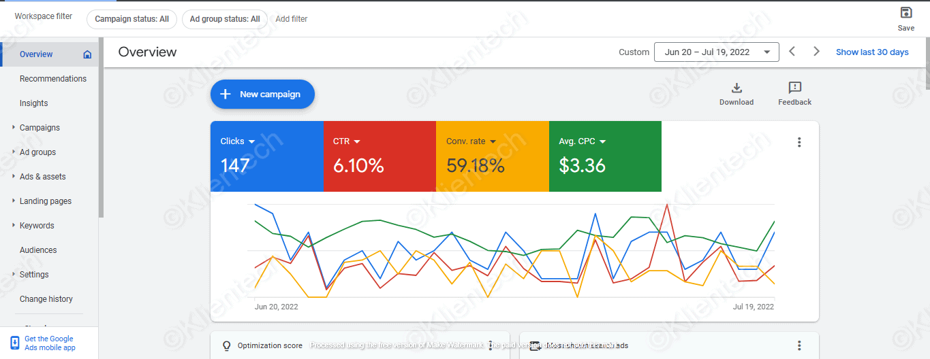930x359 pixels.
Task: Click the Save icon in top bar
Action: [905, 13]
